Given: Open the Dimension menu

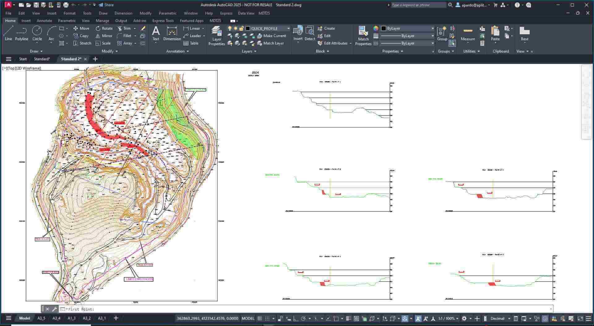Looking at the screenshot, I should coord(123,13).
